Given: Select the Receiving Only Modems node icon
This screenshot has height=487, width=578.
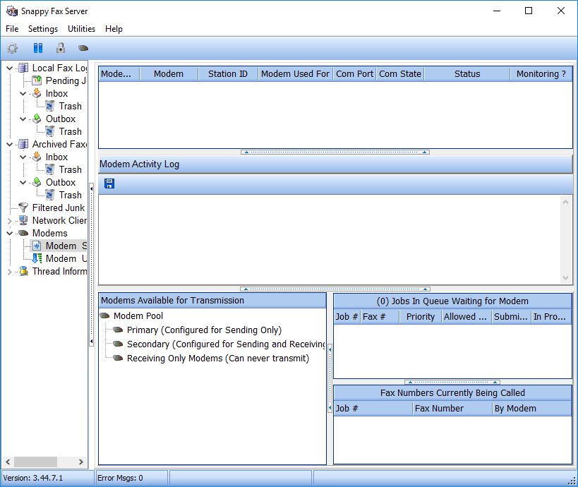Looking at the screenshot, I should 118,358.
